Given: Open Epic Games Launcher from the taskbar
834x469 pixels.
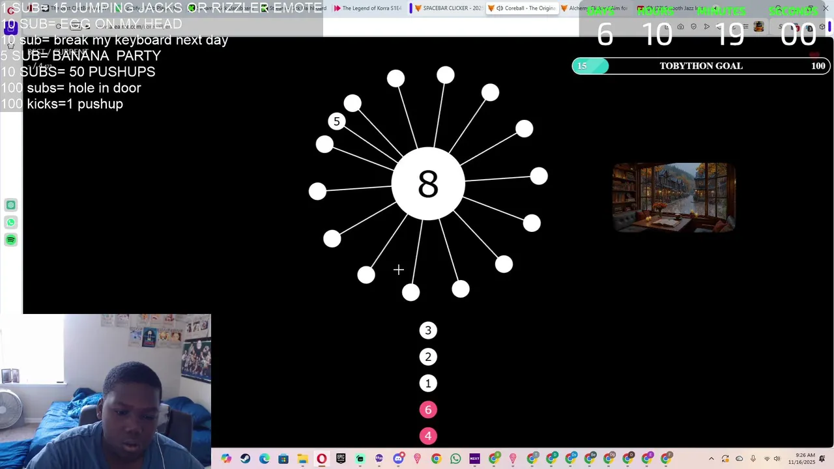Looking at the screenshot, I should [341, 459].
